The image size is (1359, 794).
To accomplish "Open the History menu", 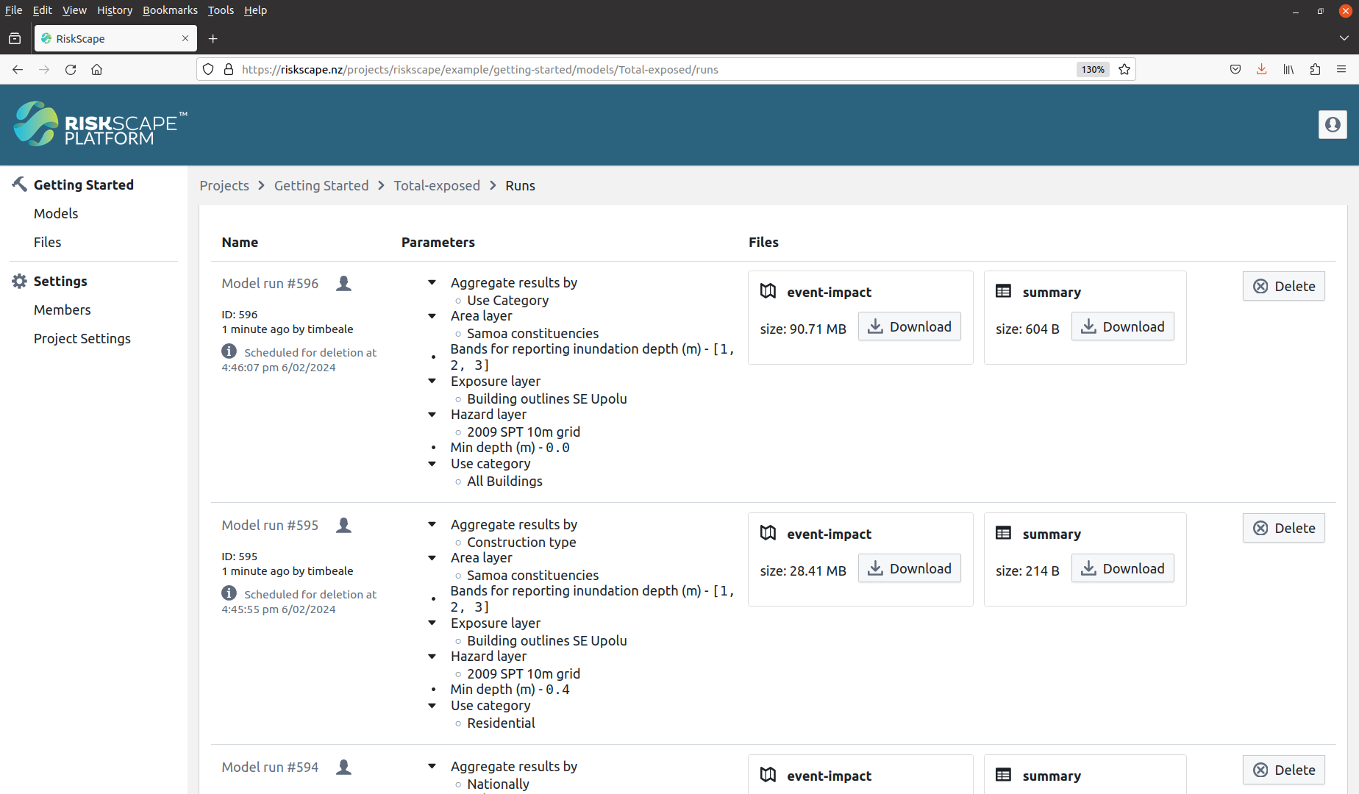I will [x=115, y=10].
